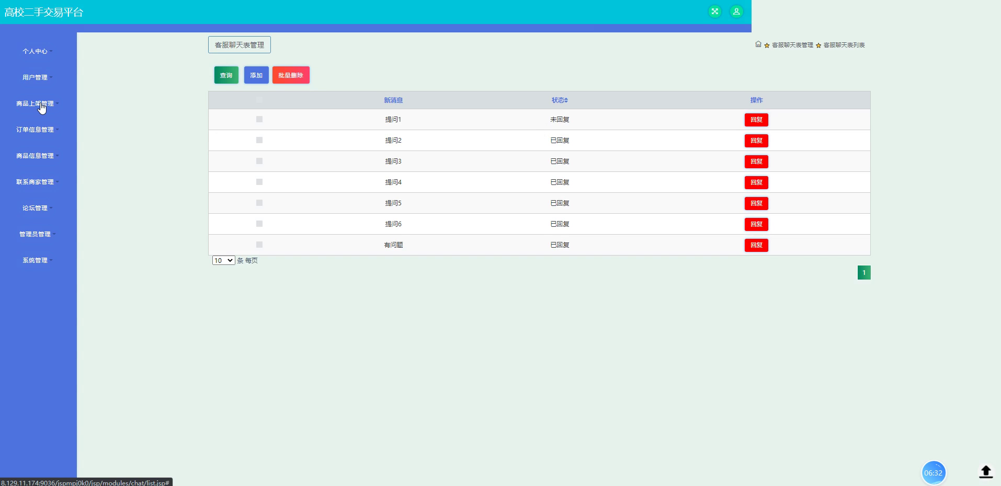Expand 商品上架管理 sidebar menu
This screenshot has height=486, width=1001.
click(x=38, y=103)
